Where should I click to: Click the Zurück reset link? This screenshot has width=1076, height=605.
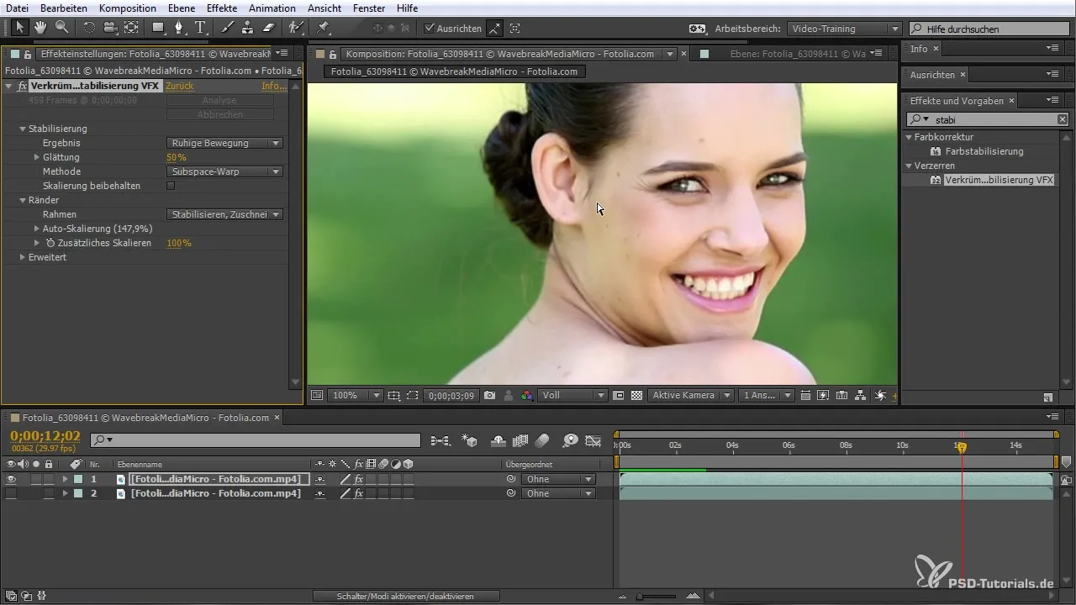[x=179, y=86]
